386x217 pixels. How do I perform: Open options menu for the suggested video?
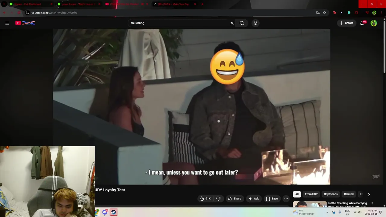[x=372, y=204]
